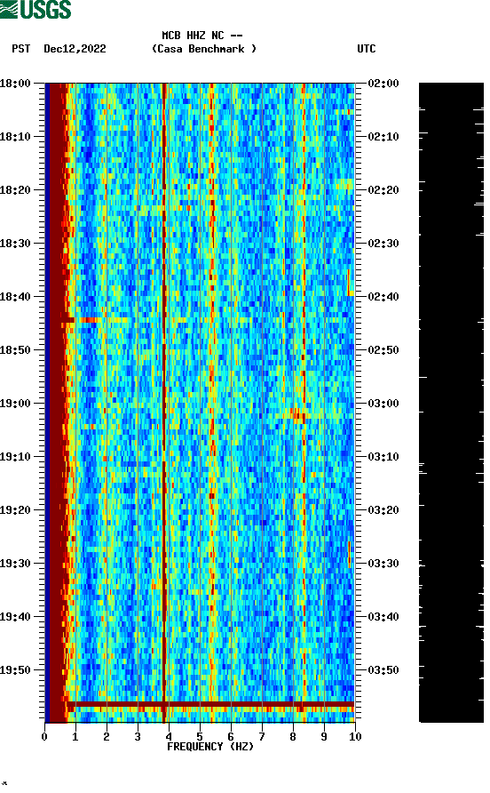Screen dimensions: 490x793
Task: Click the 18:20 PST time label
Action: click(15, 190)
